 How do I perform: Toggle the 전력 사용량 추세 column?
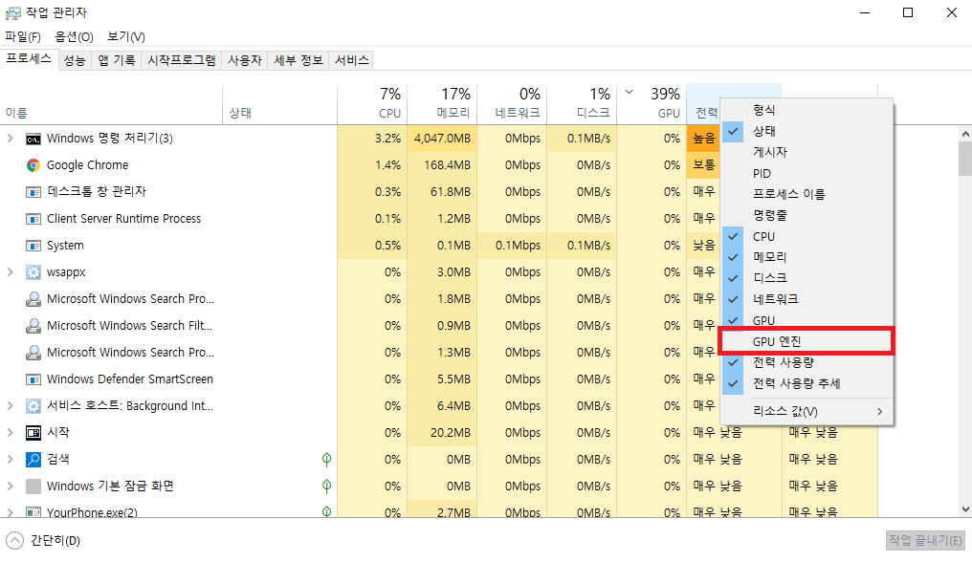pos(806,383)
